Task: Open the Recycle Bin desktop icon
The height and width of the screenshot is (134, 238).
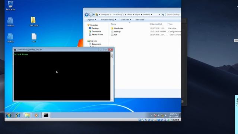Action: pos(10,6)
